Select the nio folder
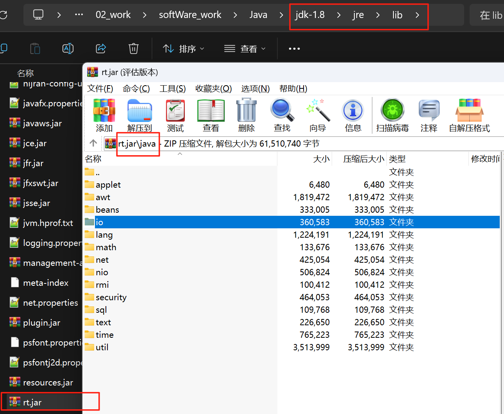504x414 pixels. [102, 272]
